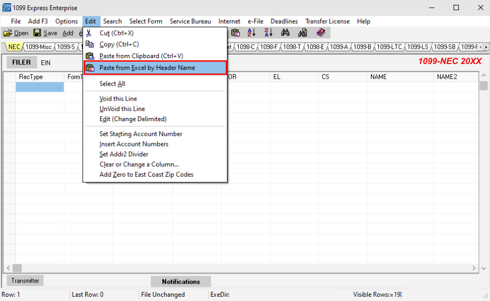
Task: Choose Cut (Ctrl+X) from Edit menu
Action: [x=155, y=33]
